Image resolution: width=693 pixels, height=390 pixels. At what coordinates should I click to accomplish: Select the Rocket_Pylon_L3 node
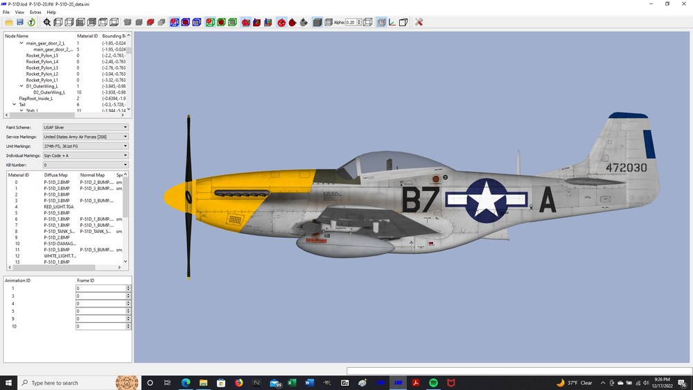[42, 68]
